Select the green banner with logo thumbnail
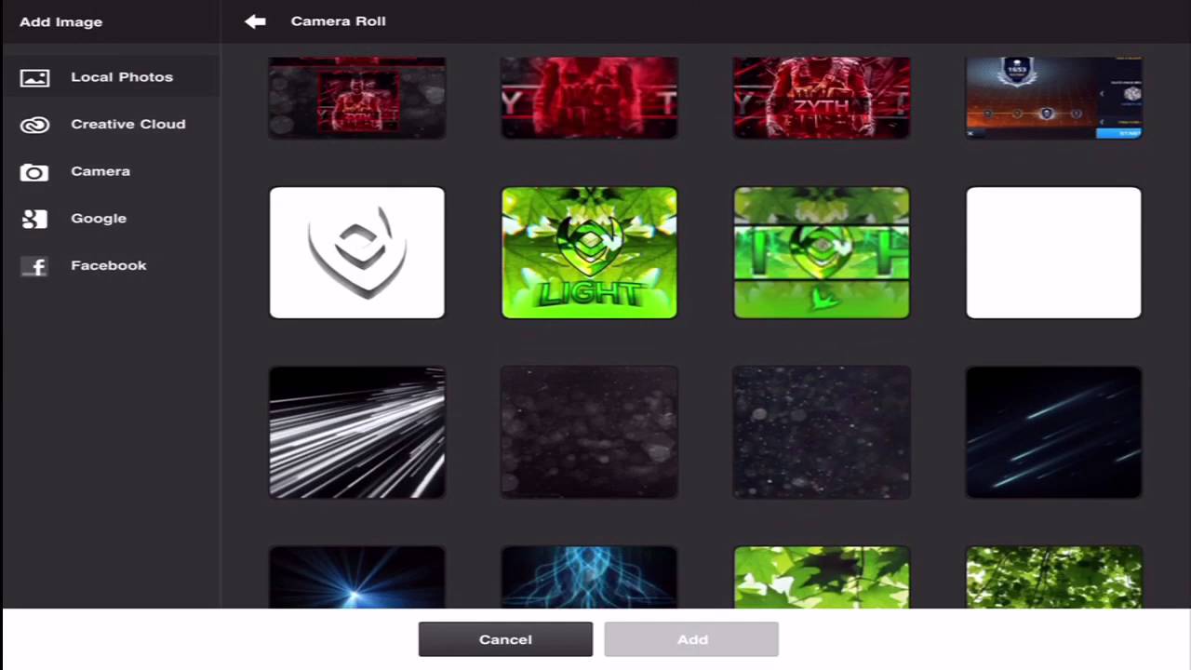The width and height of the screenshot is (1191, 670). pyautogui.click(x=822, y=253)
